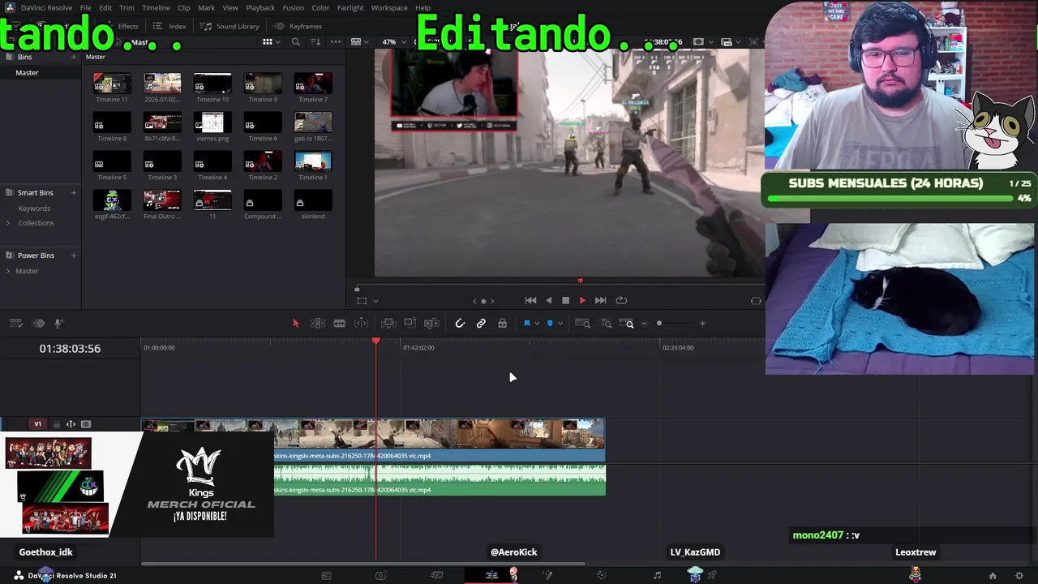Image resolution: width=1038 pixels, height=584 pixels.
Task: Toggle timeline Snapping magnet
Action: point(460,324)
